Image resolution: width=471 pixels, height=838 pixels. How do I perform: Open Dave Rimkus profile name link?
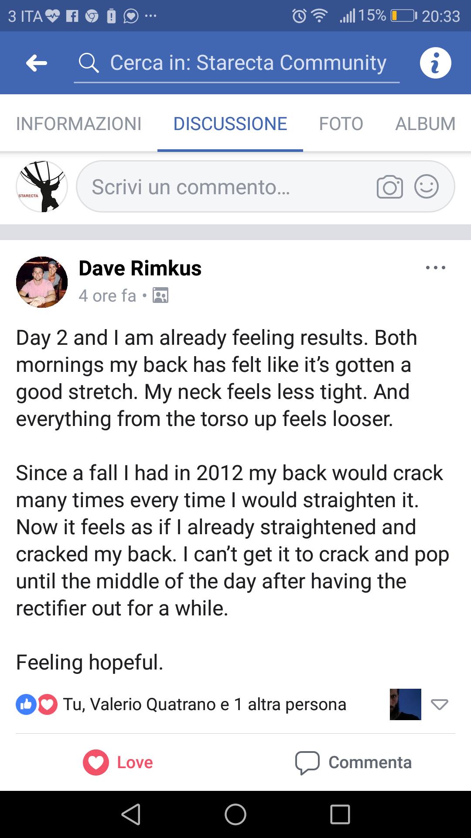140,268
